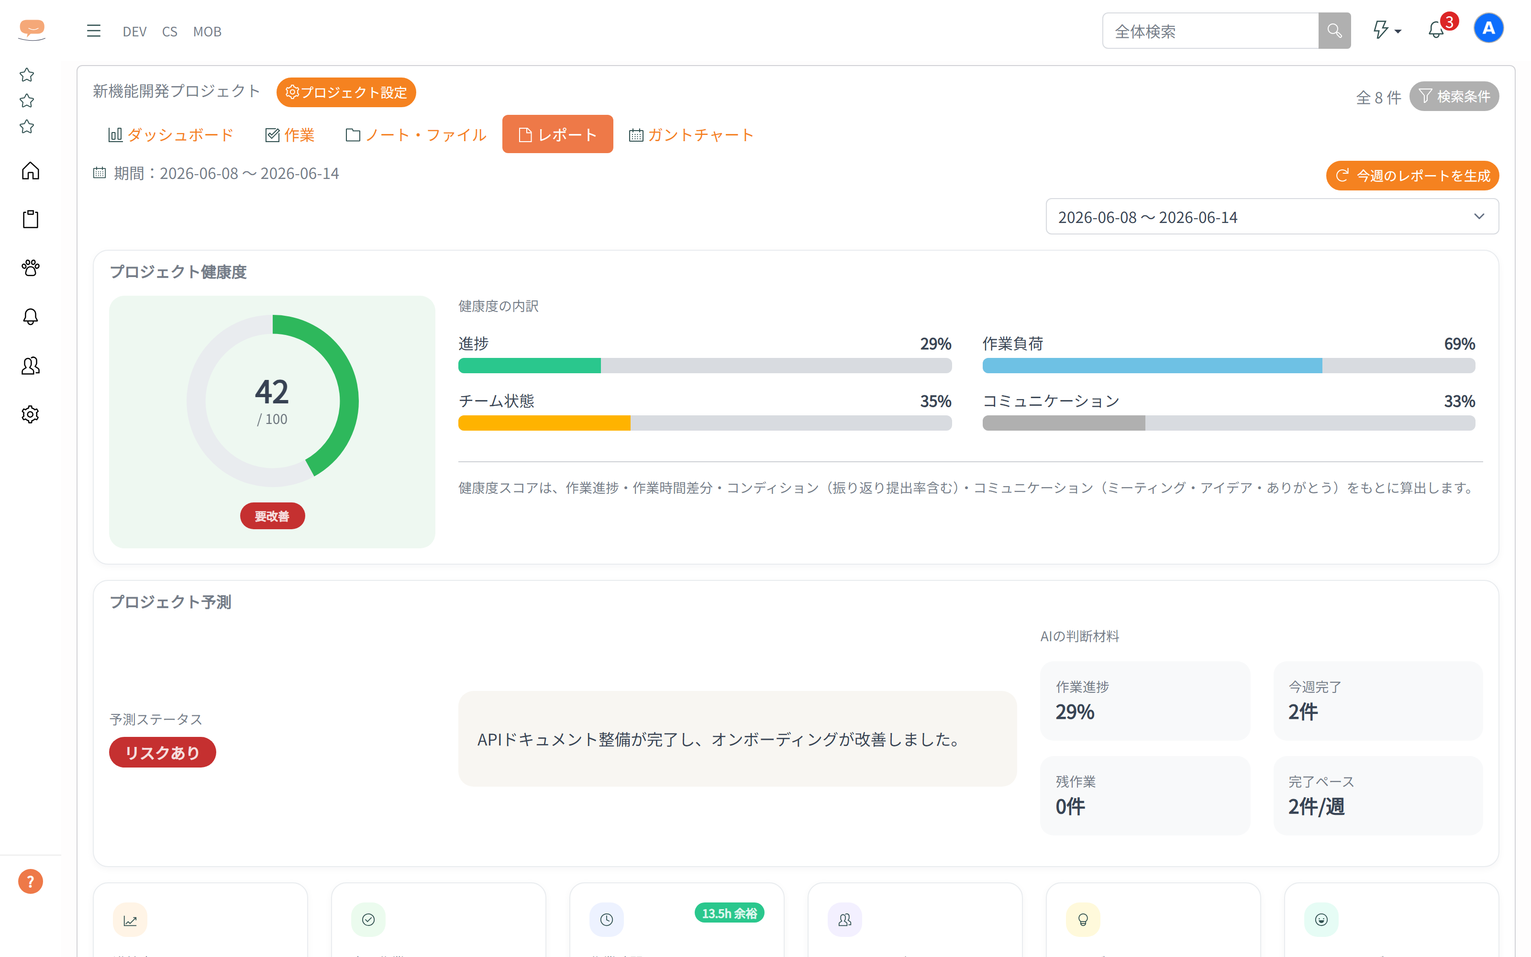Click the 作業進捗 29% stat card
Viewport: 1531px width, 957px height.
(1145, 701)
